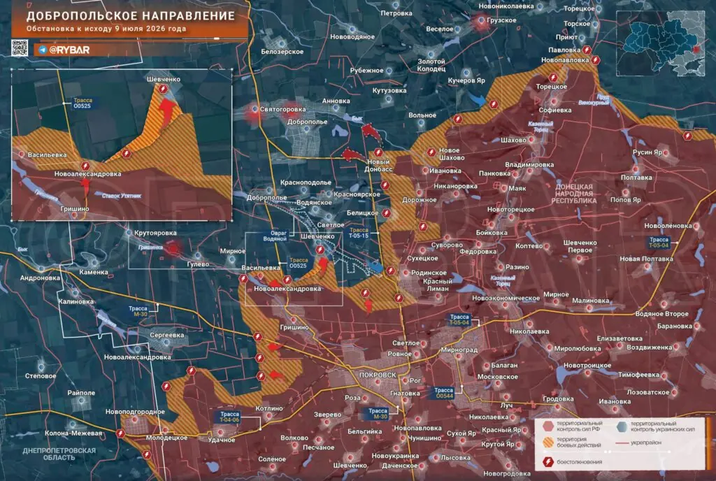Click the Telegram paper-plane icon before @RYBAR
Viewport: 716px width, 481px height.
[43, 50]
